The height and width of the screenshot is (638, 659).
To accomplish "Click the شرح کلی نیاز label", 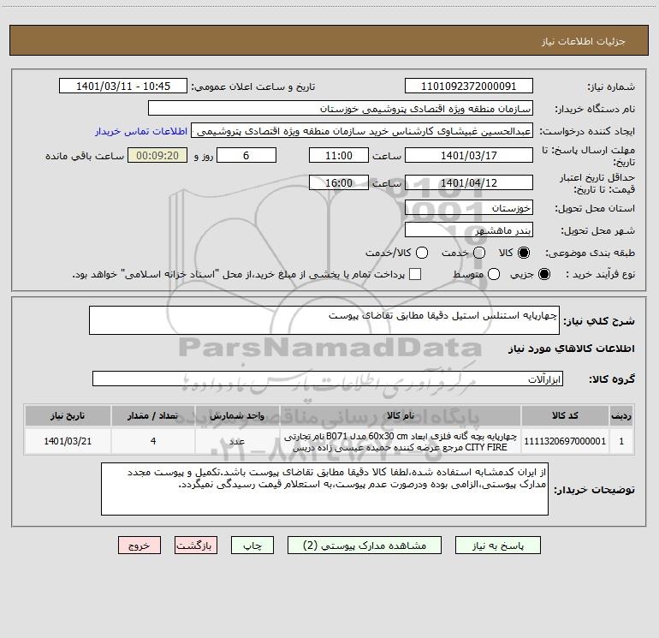I will [599, 321].
